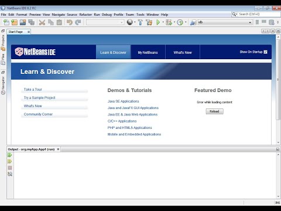Open the empty configuration combo box
The height and width of the screenshot is (211, 281).
(x=105, y=22)
